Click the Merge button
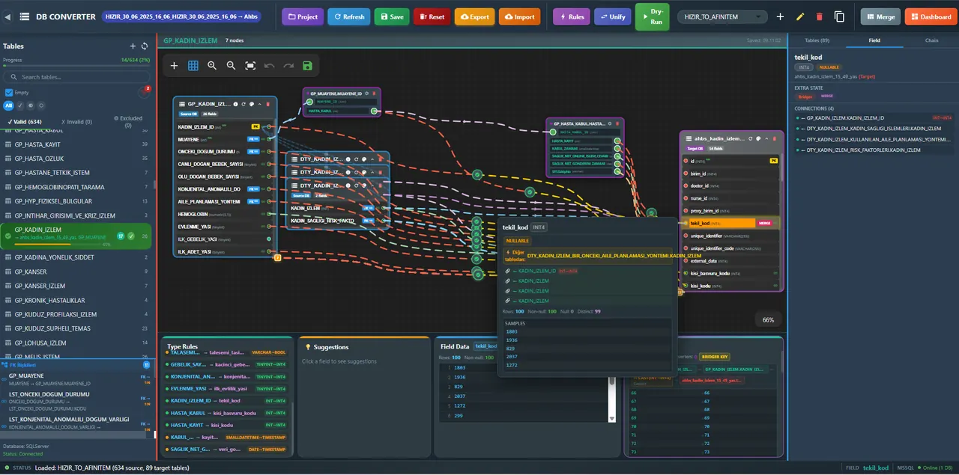Viewport: 959px width, 475px height. [880, 16]
